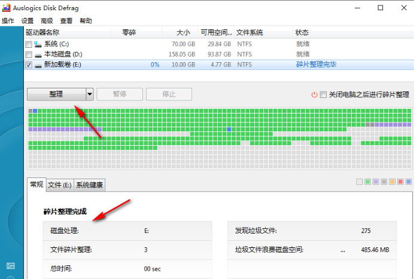Image resolution: width=414 pixels, height=279 pixels.
Task: Uncheck the 新加载卷 (E:) drive checkbox
Action: [29, 65]
